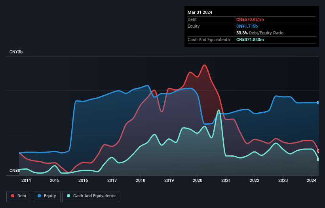Click the CN¥570.621m debt value
This screenshot has width=325, height=208.
click(250, 19)
